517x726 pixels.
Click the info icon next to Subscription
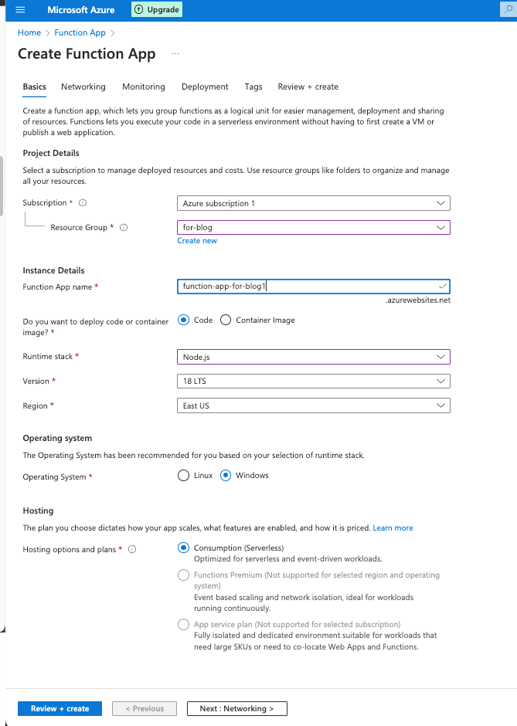coord(82,202)
